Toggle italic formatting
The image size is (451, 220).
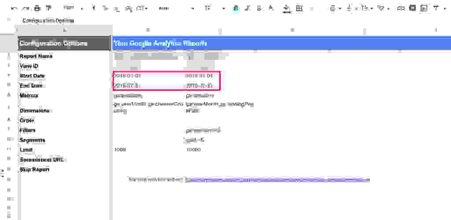248,9
